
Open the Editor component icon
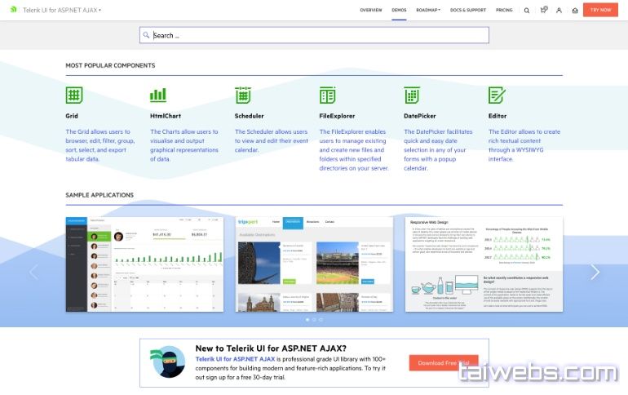click(x=497, y=95)
